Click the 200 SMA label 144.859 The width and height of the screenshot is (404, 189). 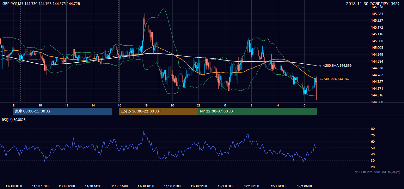(335, 66)
